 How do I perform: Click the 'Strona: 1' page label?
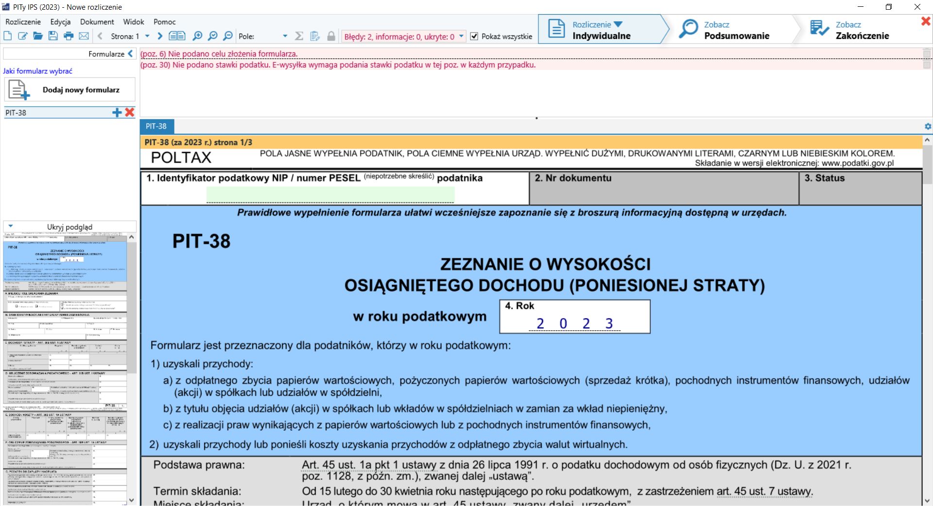coord(125,36)
